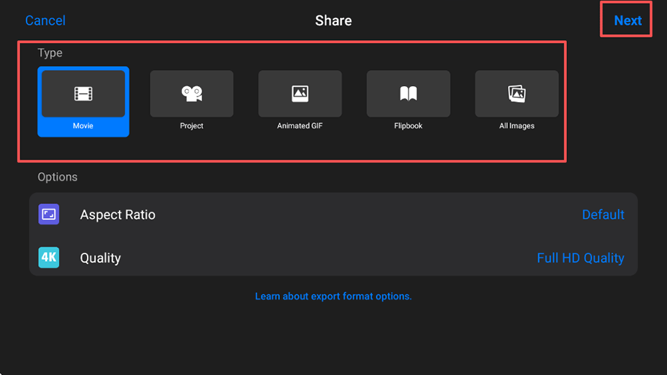This screenshot has width=667, height=375.
Task: Click the Animated GIF type label
Action: (300, 126)
